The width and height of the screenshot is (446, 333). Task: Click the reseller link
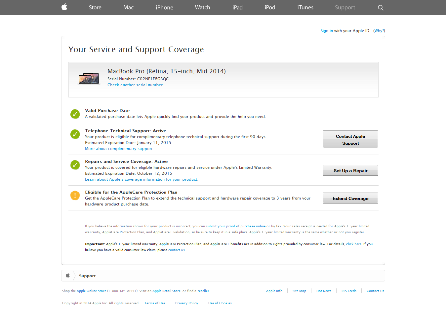coord(203,291)
